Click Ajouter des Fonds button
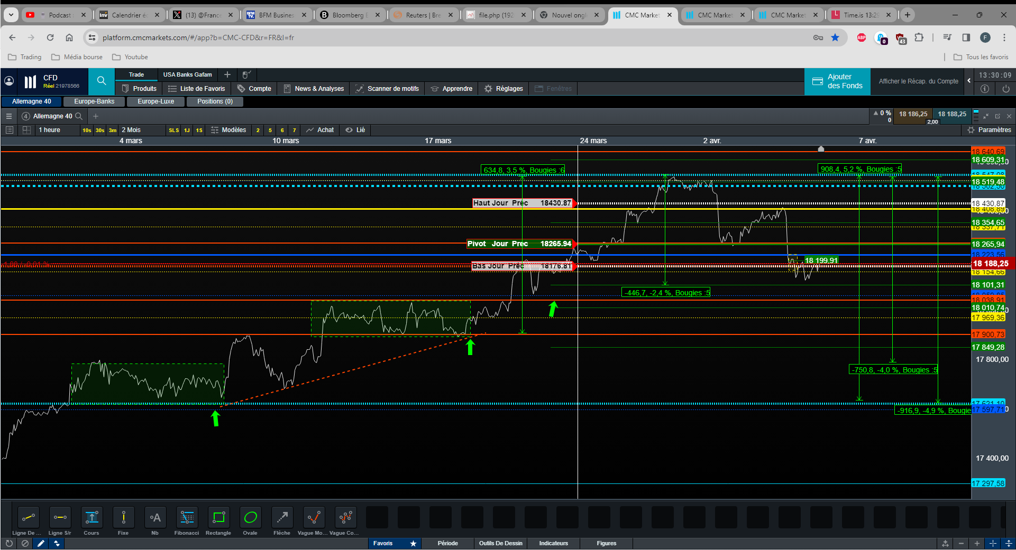 point(837,81)
